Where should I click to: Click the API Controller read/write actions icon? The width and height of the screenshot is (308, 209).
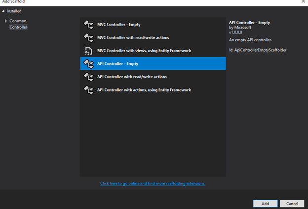(x=88, y=77)
